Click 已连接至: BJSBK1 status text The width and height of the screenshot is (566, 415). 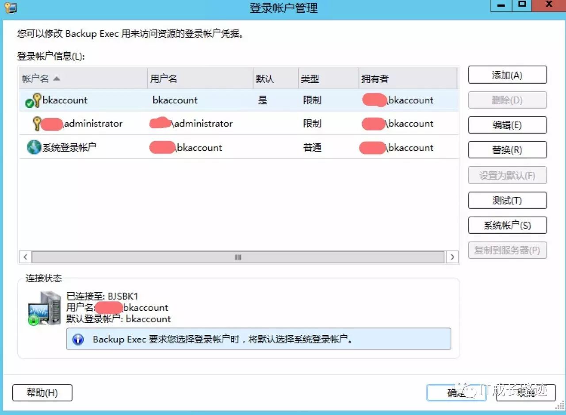point(102,296)
